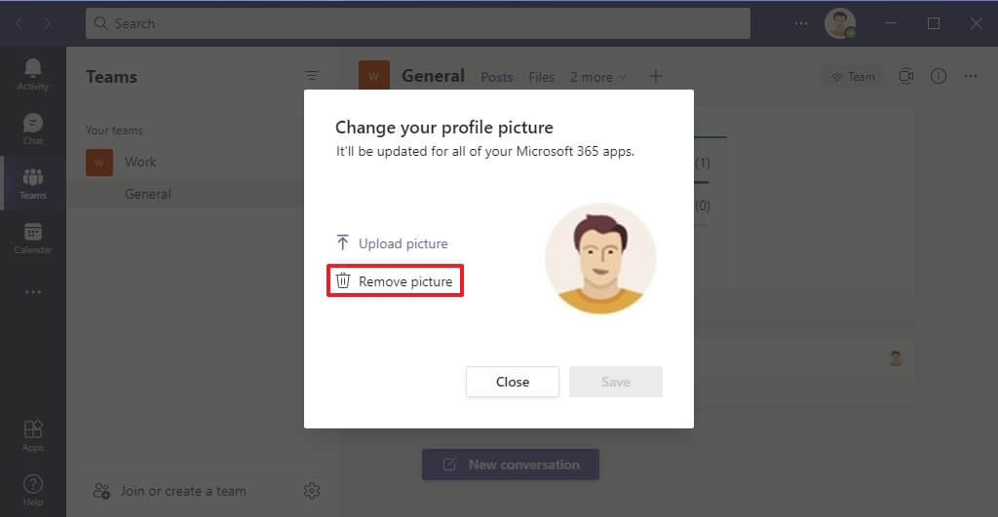The height and width of the screenshot is (517, 998).
Task: Click the trash icon for Remove picture
Action: [x=343, y=280]
